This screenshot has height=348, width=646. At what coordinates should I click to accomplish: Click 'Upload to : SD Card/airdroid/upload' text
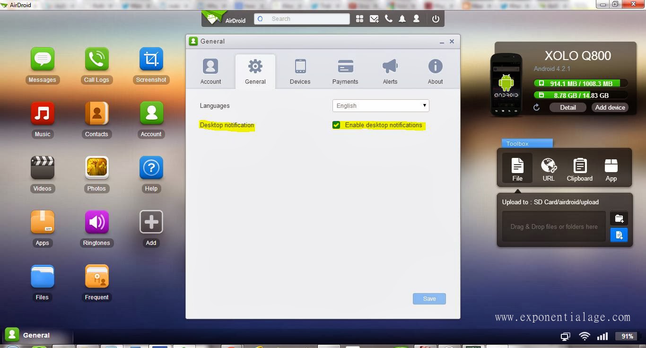coord(550,202)
